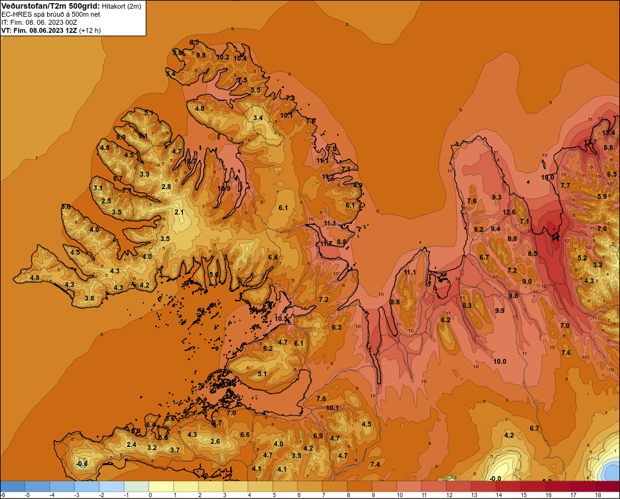Click the title 'Veðurstofan/T2m 500grid: Hitakort (2m)'
Viewport: 620px width, 499px height.
[71, 6]
